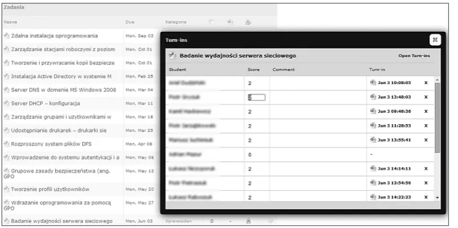Close the Turn-ins dialog
The width and height of the screenshot is (458, 228).
pyautogui.click(x=435, y=40)
